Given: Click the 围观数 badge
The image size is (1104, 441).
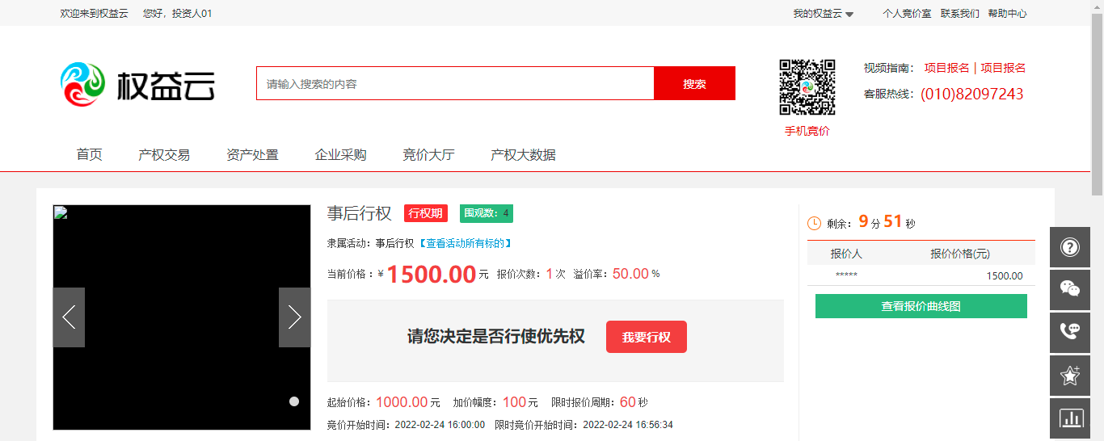Looking at the screenshot, I should pyautogui.click(x=487, y=213).
